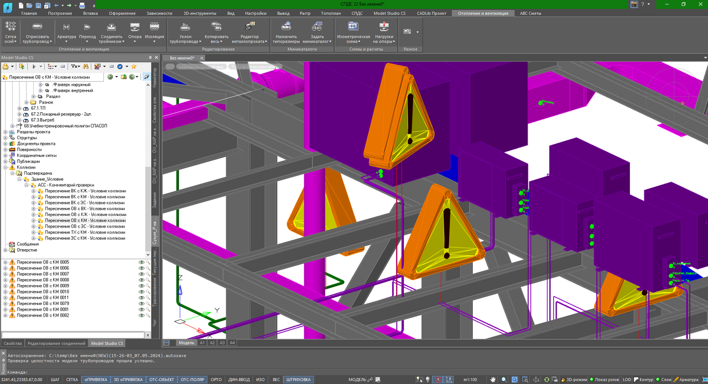Click the magnifier icon next to Пересечение ОВ с КМ 0010
708x384 pixels.
148,292
